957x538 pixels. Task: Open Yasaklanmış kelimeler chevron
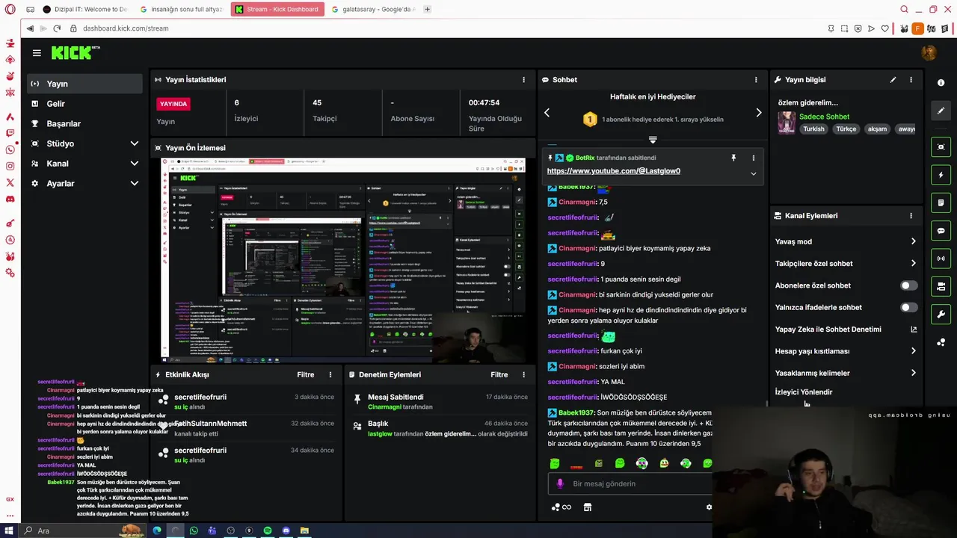(x=913, y=373)
